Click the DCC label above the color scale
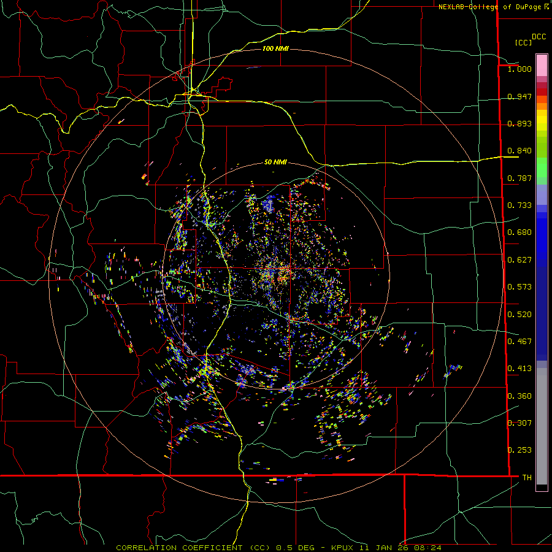 (539, 37)
